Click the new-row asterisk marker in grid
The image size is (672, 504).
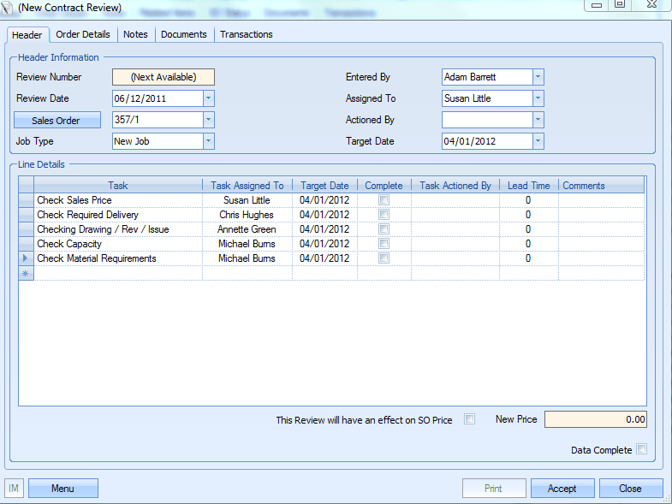(x=26, y=273)
